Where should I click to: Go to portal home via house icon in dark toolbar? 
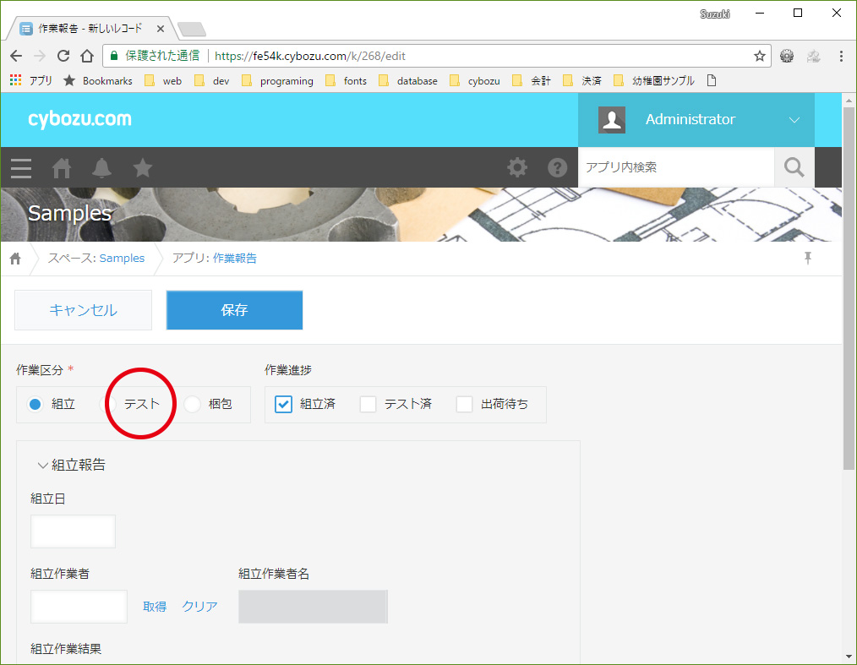[x=61, y=168]
